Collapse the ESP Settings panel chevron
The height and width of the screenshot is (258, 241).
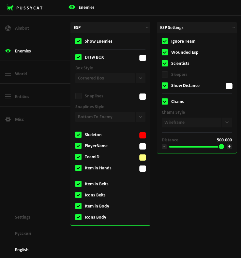click(233, 28)
